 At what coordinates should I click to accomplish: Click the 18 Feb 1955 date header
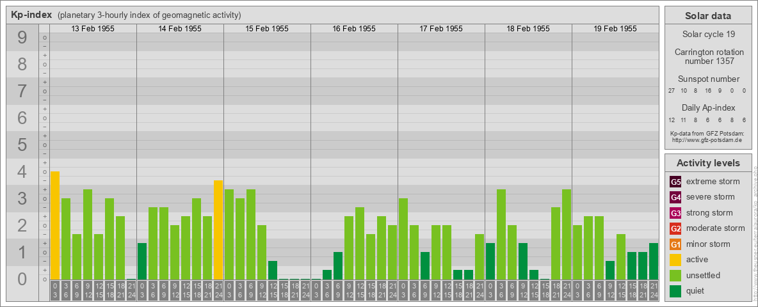[528, 29]
